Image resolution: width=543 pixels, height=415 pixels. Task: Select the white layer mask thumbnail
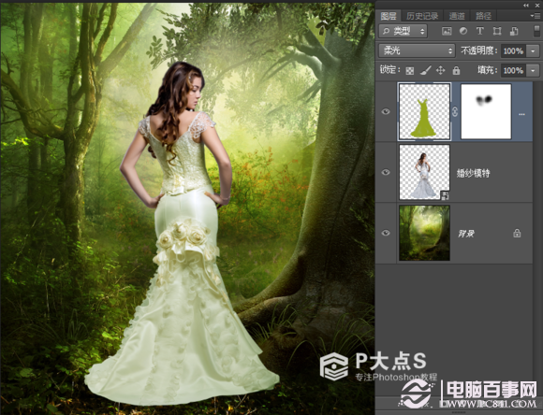(486, 111)
